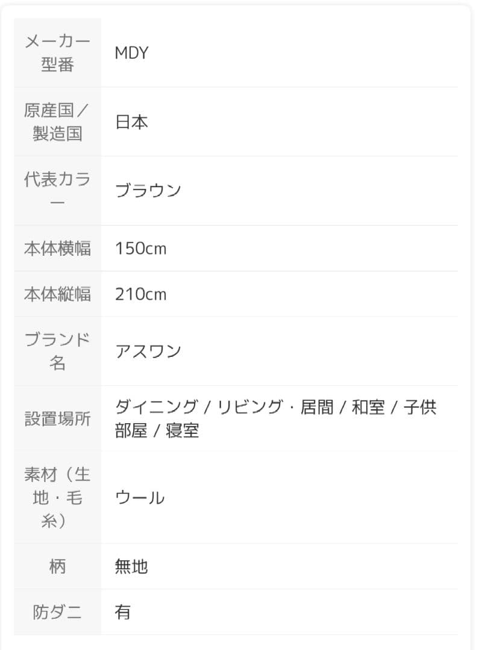Click the 代表カラー label cell

tap(57, 191)
